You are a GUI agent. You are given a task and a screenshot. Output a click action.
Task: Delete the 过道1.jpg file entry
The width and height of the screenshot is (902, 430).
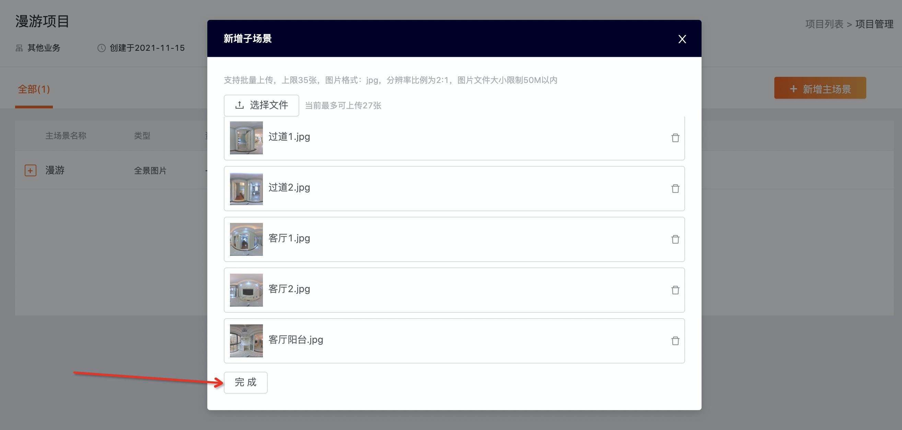click(675, 138)
